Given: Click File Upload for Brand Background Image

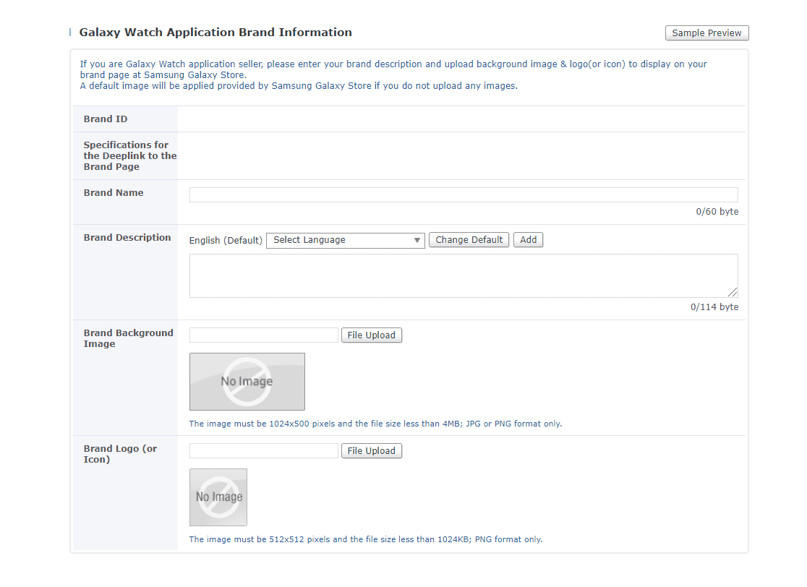Looking at the screenshot, I should point(371,335).
